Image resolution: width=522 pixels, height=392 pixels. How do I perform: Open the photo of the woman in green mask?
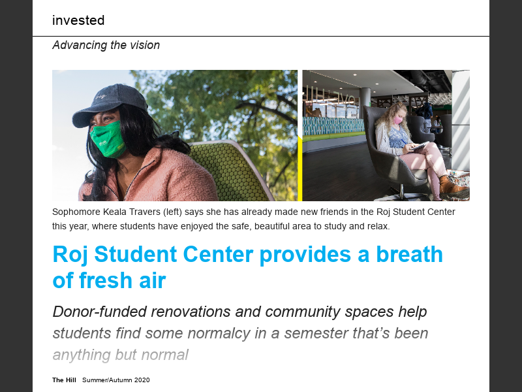174,135
